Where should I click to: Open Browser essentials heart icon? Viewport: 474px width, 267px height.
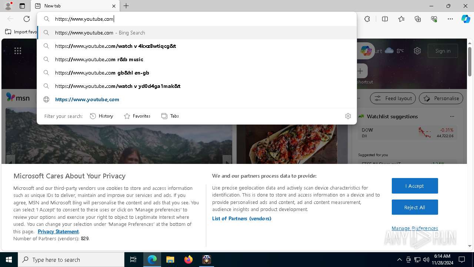point(434,19)
